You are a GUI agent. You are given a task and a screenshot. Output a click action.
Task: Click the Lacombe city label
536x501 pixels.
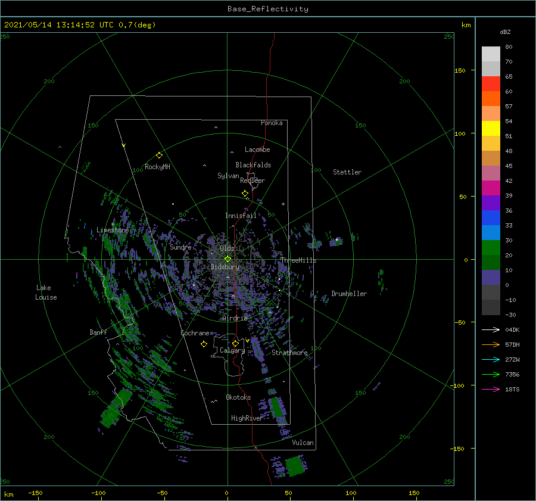click(x=257, y=150)
